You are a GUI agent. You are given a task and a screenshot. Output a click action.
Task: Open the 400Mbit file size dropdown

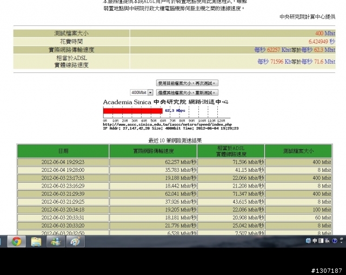(142, 92)
